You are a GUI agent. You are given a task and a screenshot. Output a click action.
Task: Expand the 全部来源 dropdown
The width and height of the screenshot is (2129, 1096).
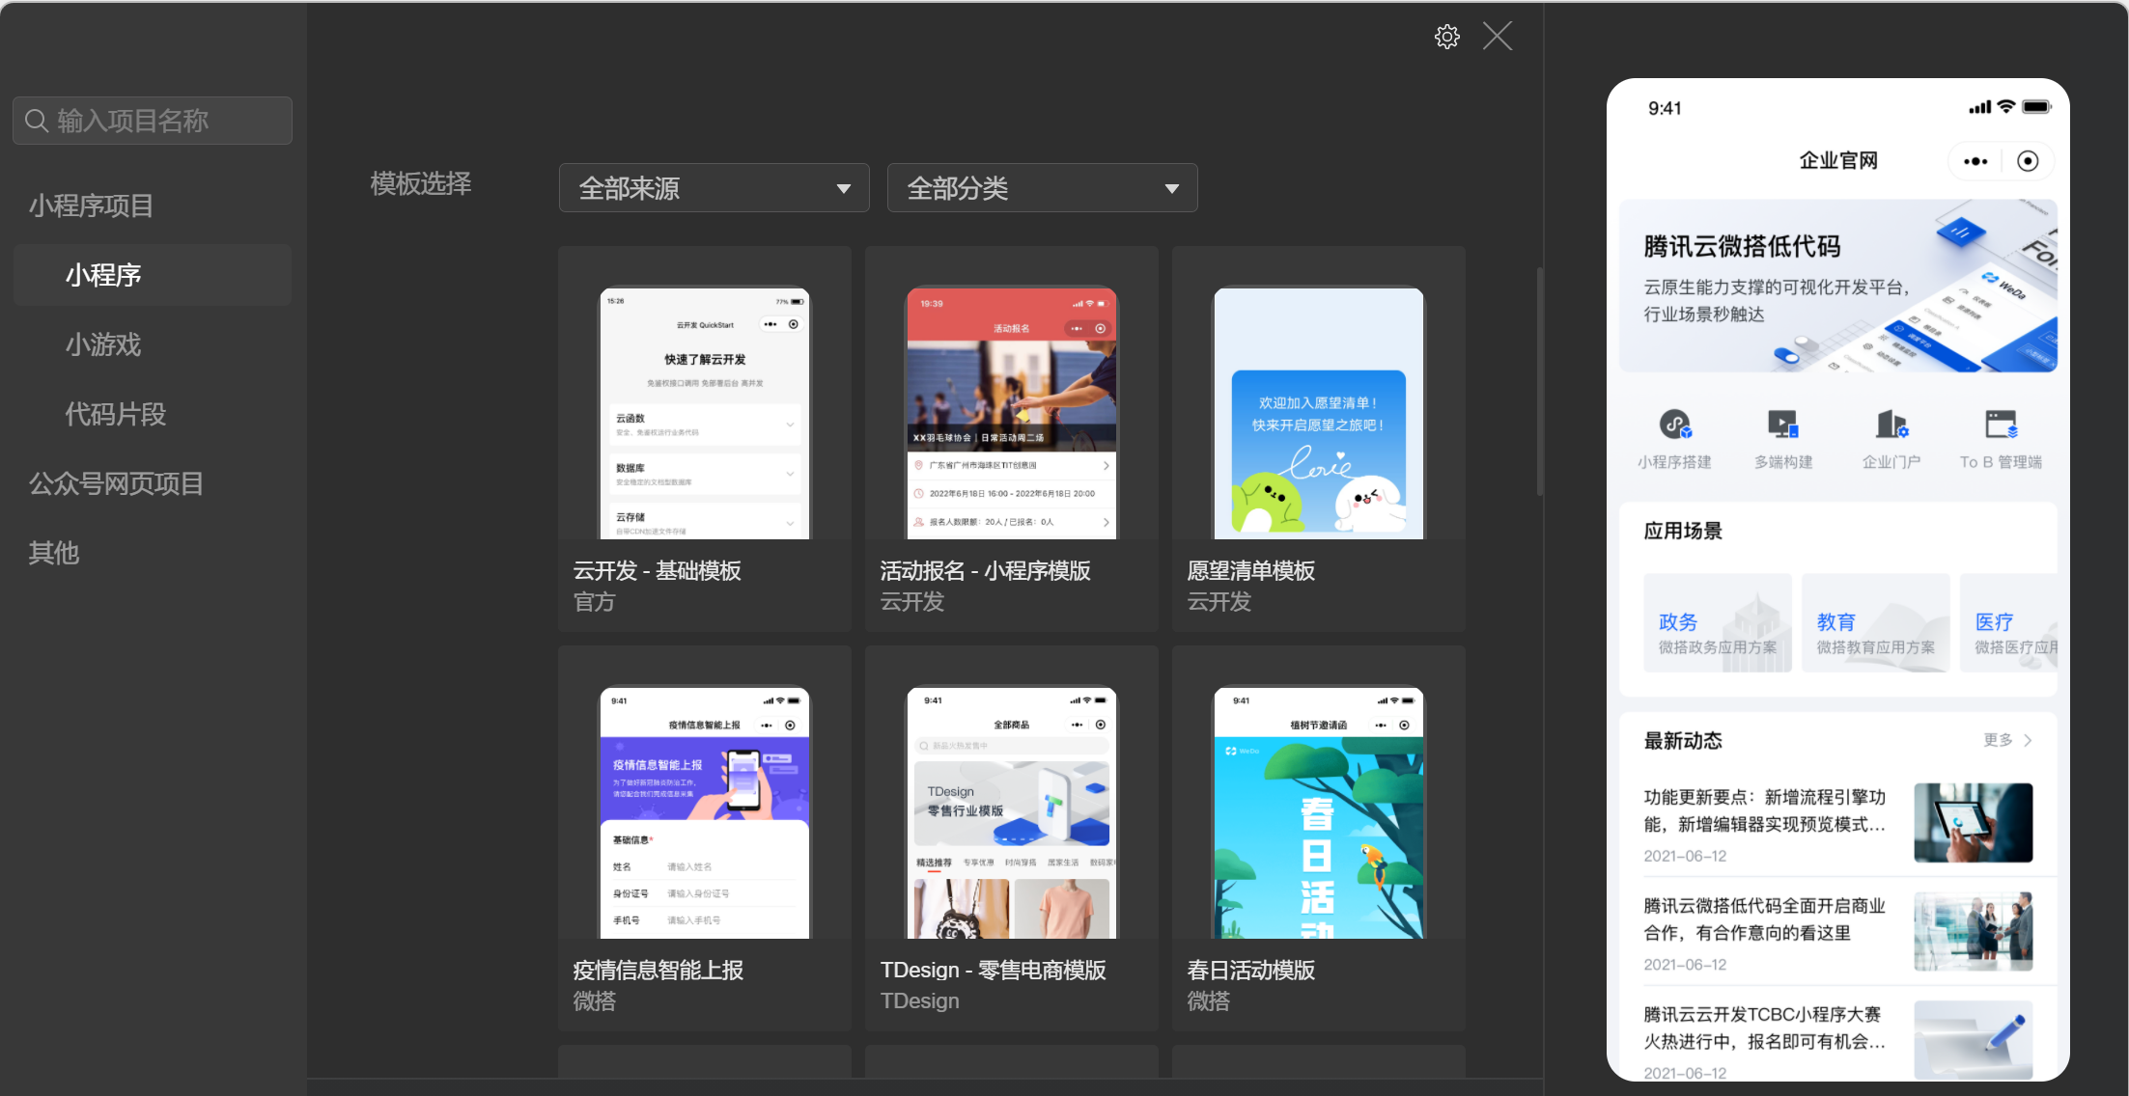[x=714, y=188]
